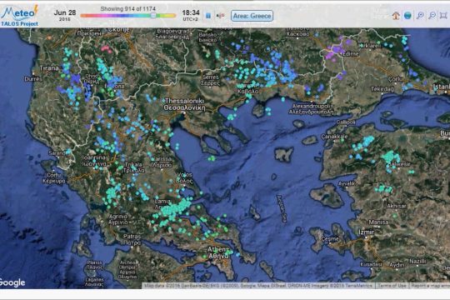Click the Edirne label on the map

point(351,53)
